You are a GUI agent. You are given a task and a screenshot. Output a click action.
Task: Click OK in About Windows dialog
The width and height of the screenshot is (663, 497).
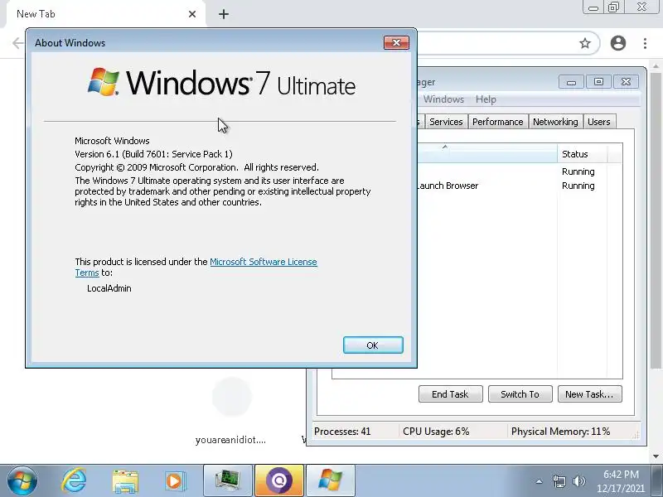373,345
